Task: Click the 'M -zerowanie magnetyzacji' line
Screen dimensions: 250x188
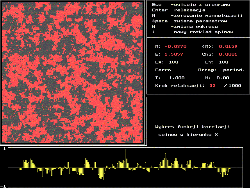Action: [197, 16]
